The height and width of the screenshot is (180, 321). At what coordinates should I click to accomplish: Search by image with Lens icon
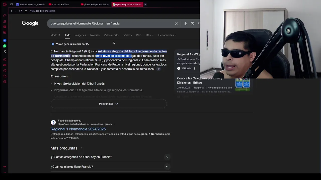click(193, 23)
